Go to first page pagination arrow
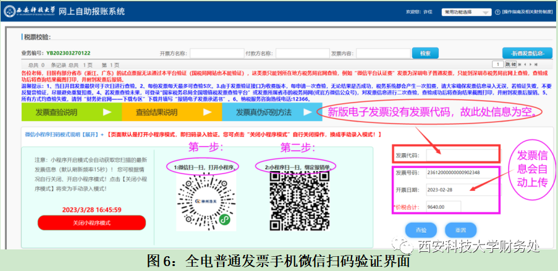This screenshot has width=558, height=271. 520,64
